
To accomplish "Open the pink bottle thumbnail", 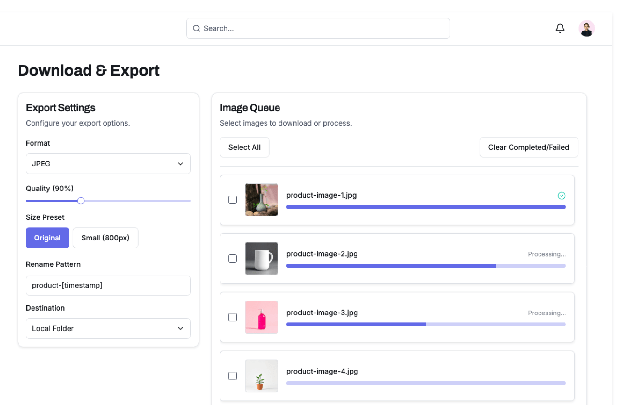I will tap(261, 317).
